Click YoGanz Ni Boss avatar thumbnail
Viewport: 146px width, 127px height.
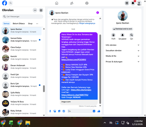(6, 103)
